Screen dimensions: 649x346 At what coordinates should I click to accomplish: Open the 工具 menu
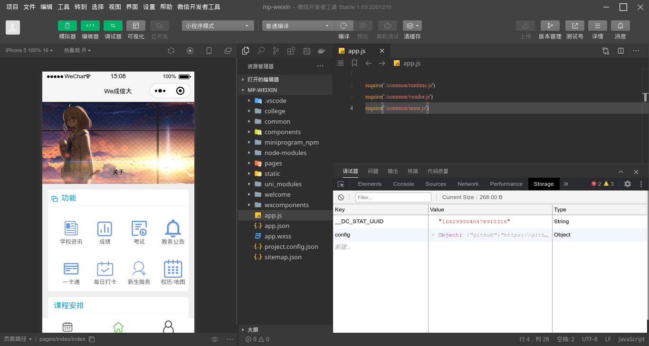(x=64, y=7)
